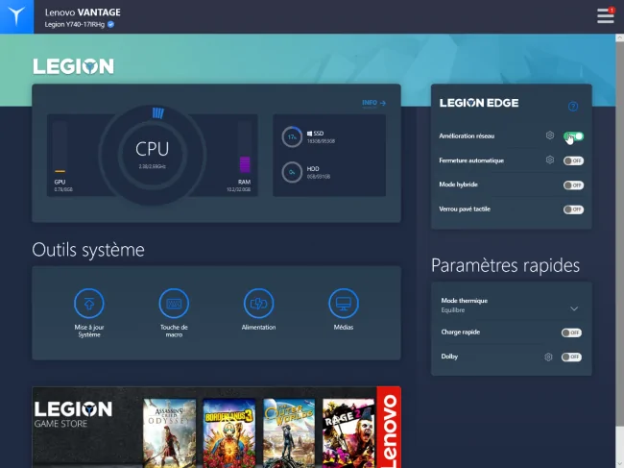
Task: Open the Médias tool icon
Action: 344,304
